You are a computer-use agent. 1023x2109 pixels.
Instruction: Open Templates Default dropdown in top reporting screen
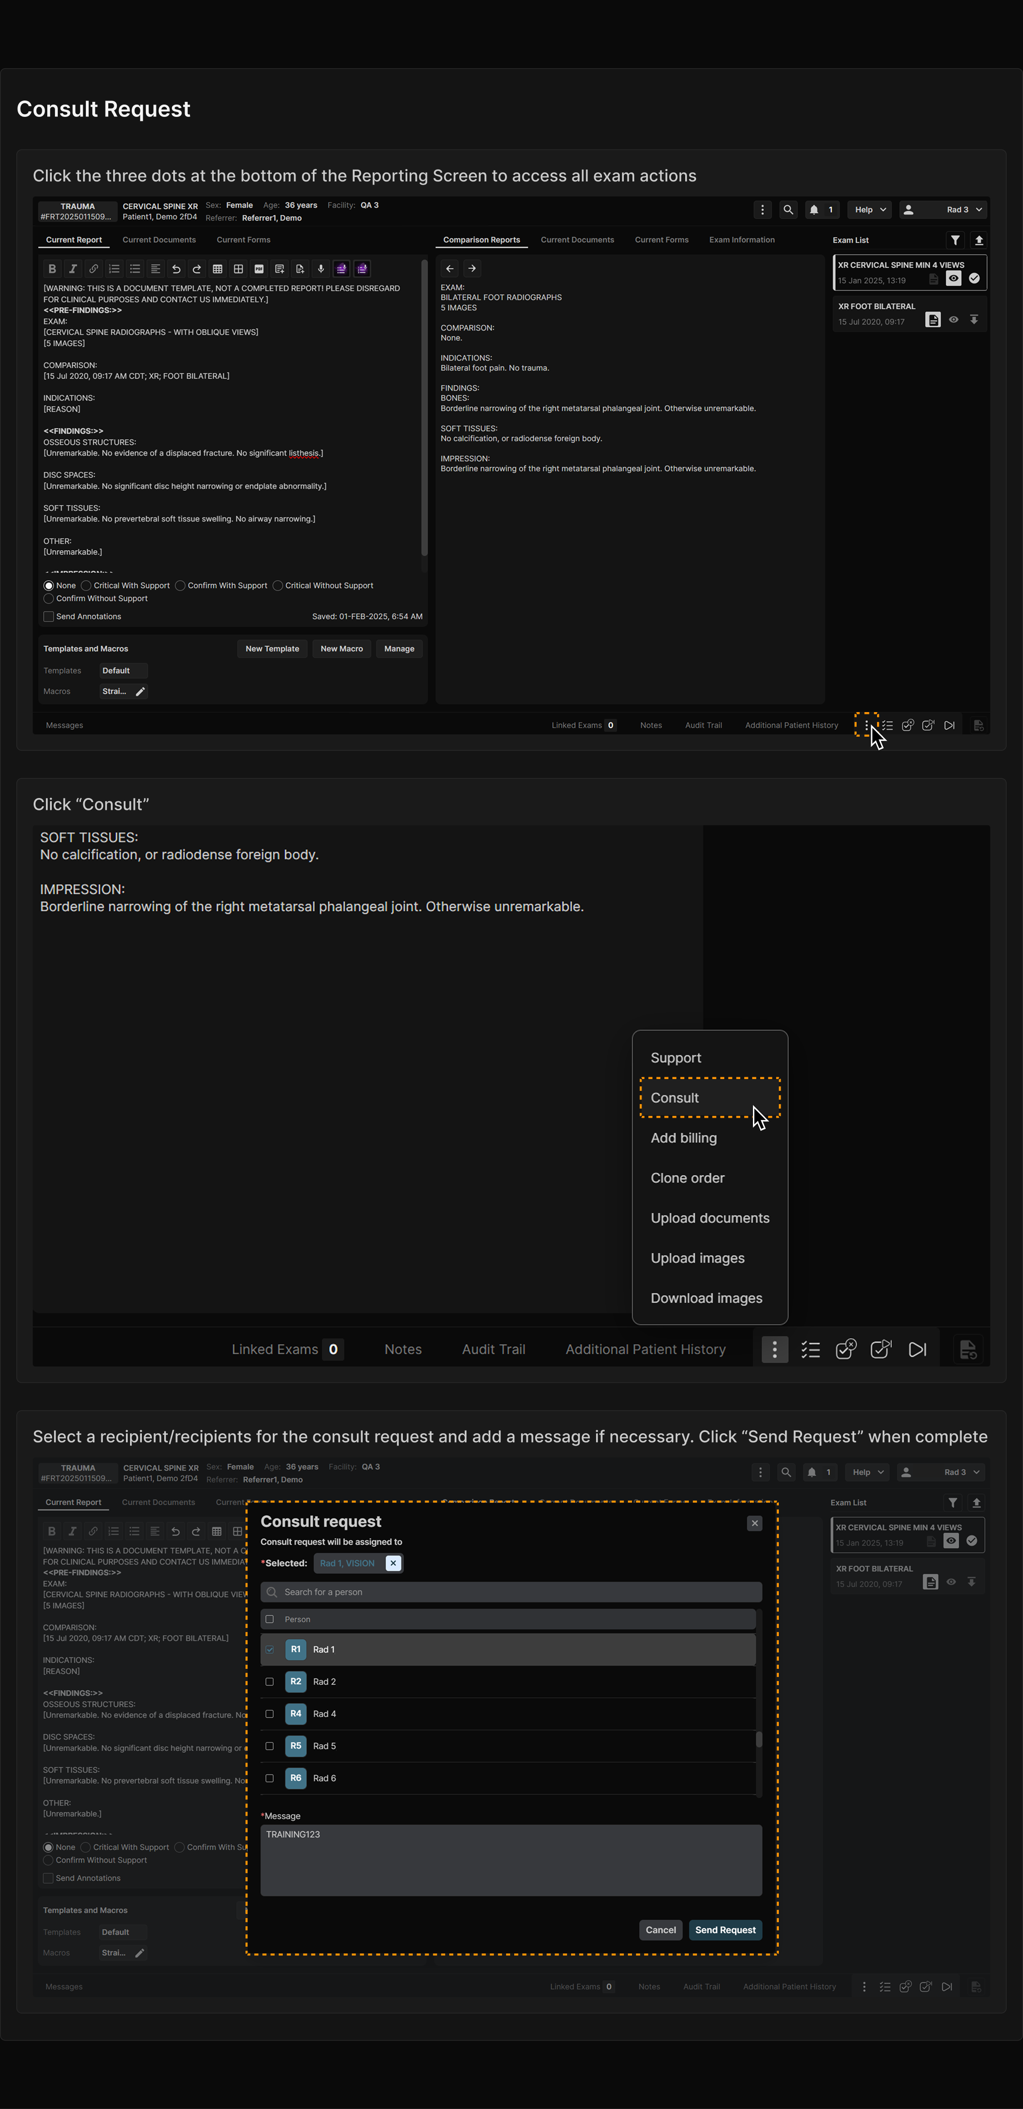point(123,671)
